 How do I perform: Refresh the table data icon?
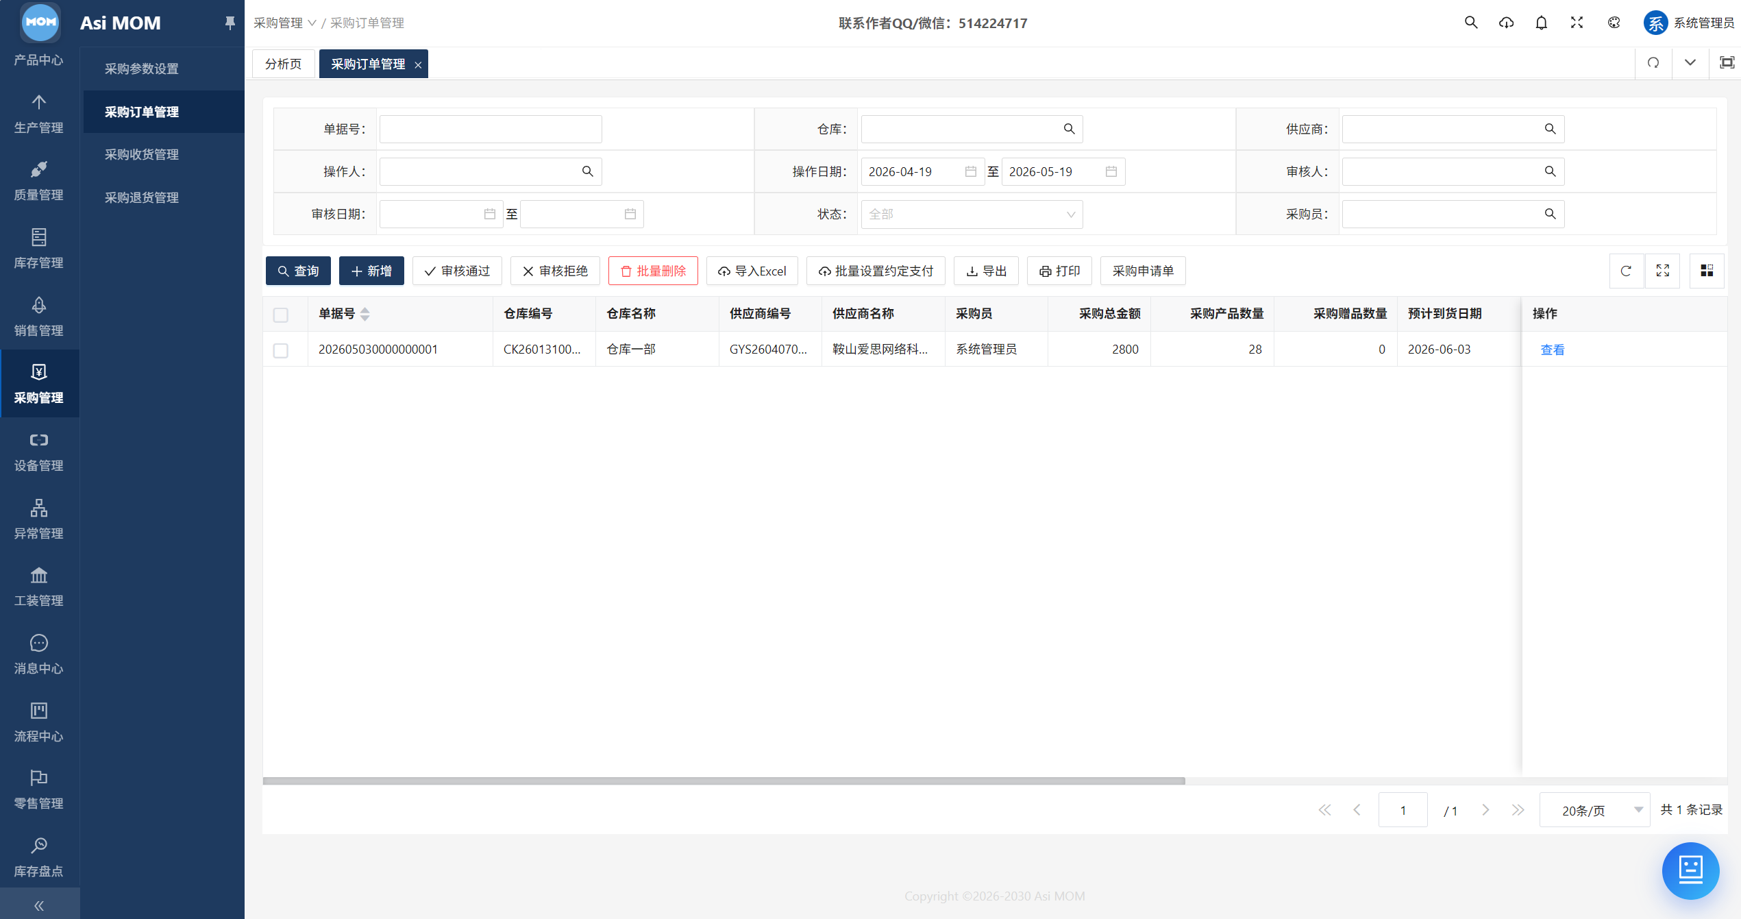click(x=1626, y=271)
